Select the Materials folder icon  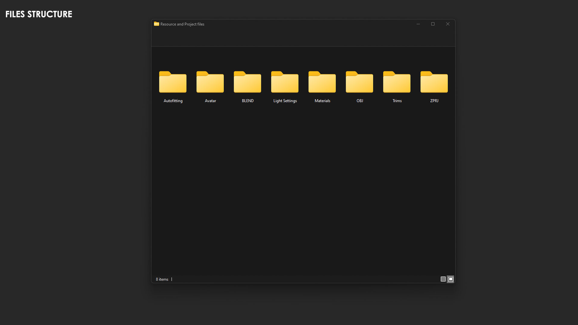click(322, 82)
